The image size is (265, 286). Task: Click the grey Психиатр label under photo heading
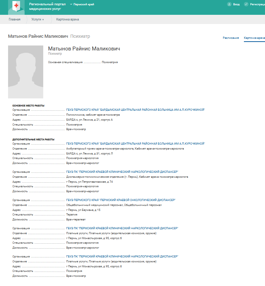click(55, 54)
